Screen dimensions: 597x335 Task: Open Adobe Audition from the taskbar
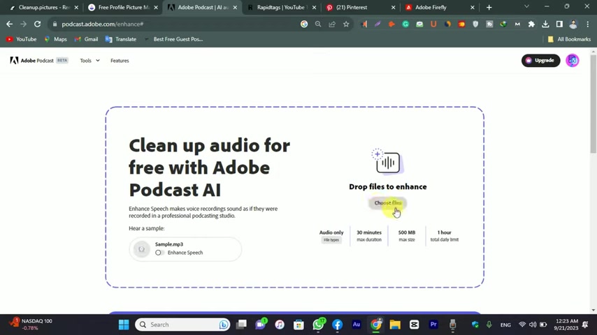[357, 325]
